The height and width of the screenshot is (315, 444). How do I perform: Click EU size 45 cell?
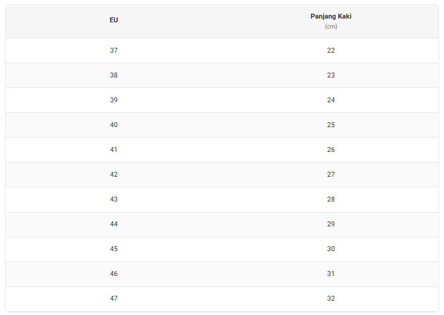click(x=114, y=249)
